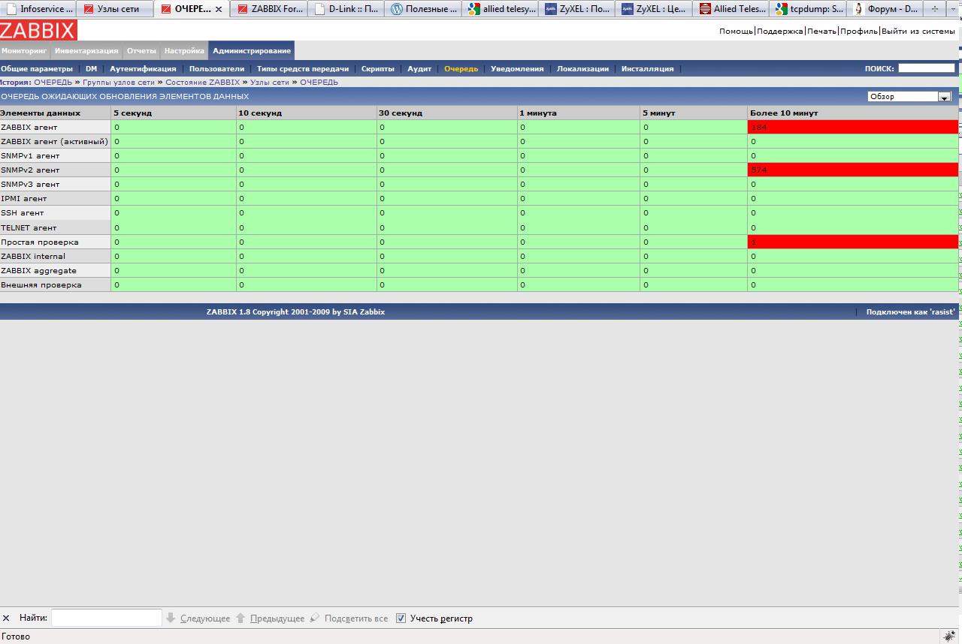Click the Печать link
The image size is (962, 644).
click(x=821, y=31)
